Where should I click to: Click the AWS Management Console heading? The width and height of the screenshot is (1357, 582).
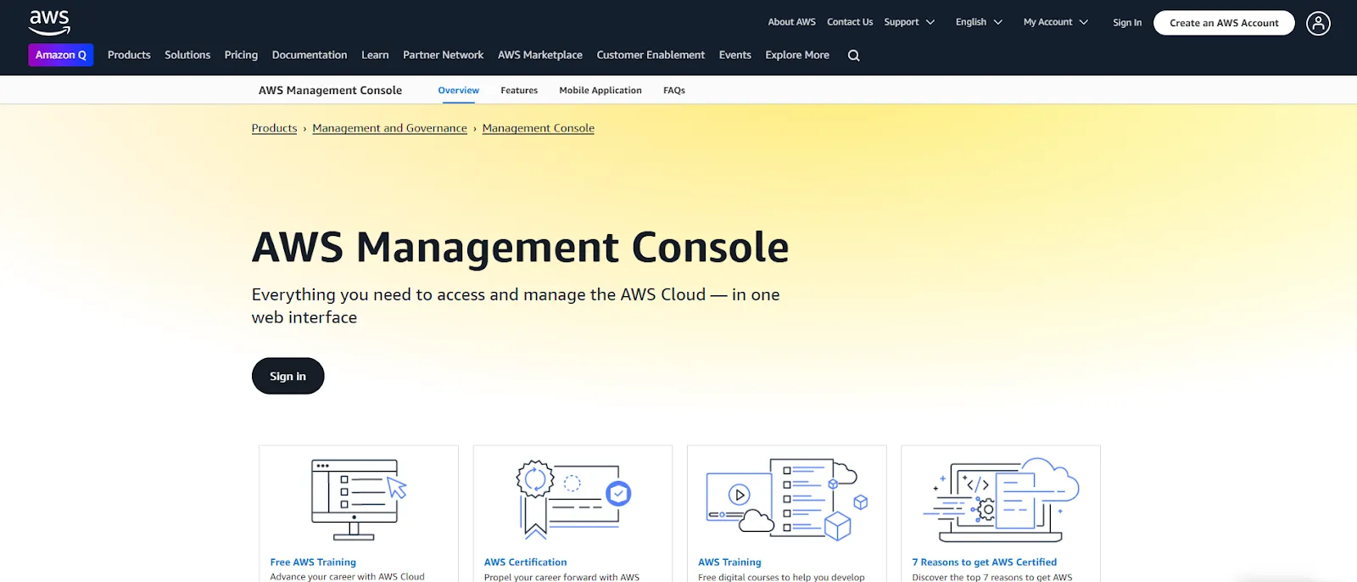(x=520, y=248)
